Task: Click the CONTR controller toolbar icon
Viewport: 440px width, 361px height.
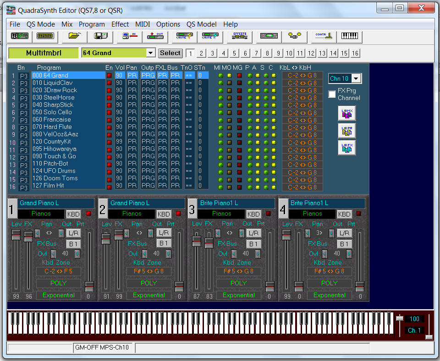Action: tap(324, 36)
